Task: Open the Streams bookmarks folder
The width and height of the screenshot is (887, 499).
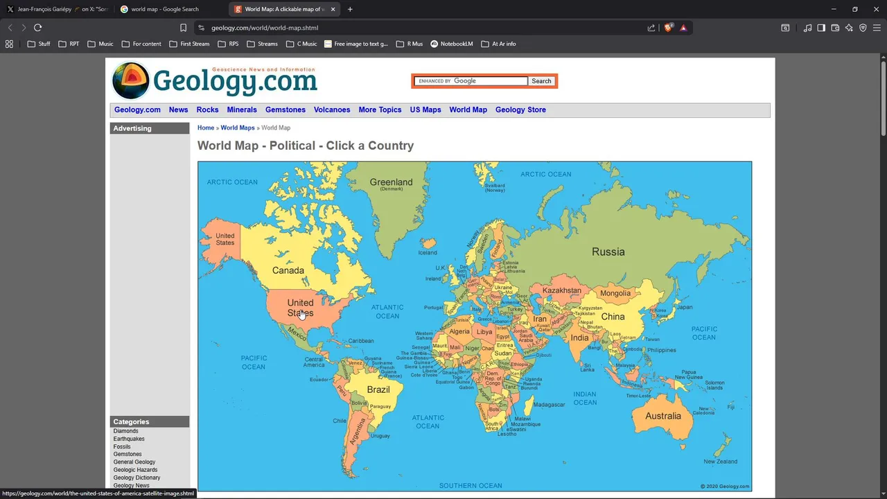Action: tap(262, 44)
